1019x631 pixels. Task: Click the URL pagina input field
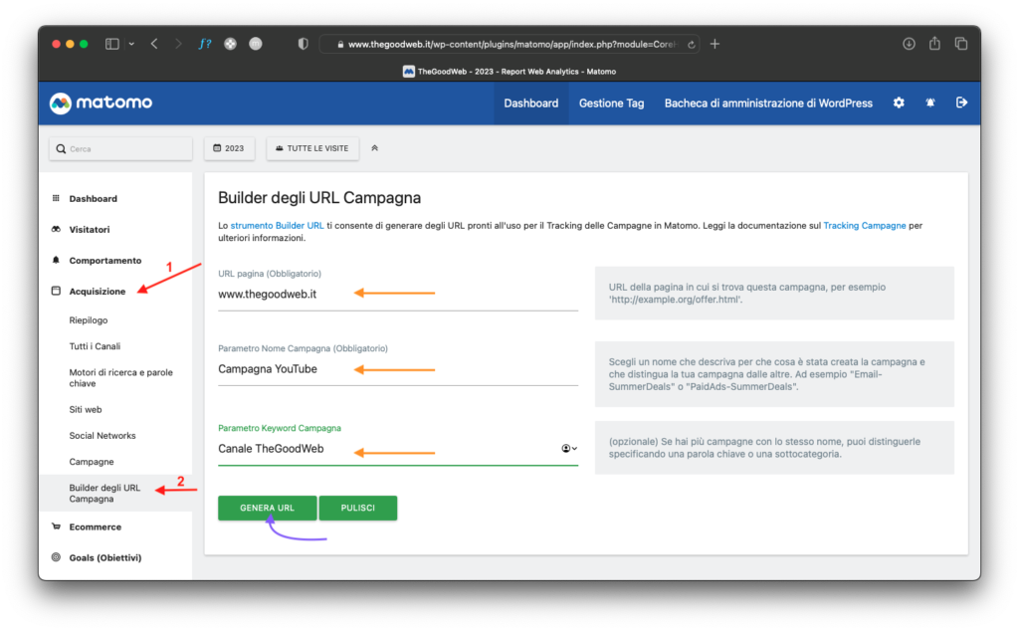click(397, 295)
